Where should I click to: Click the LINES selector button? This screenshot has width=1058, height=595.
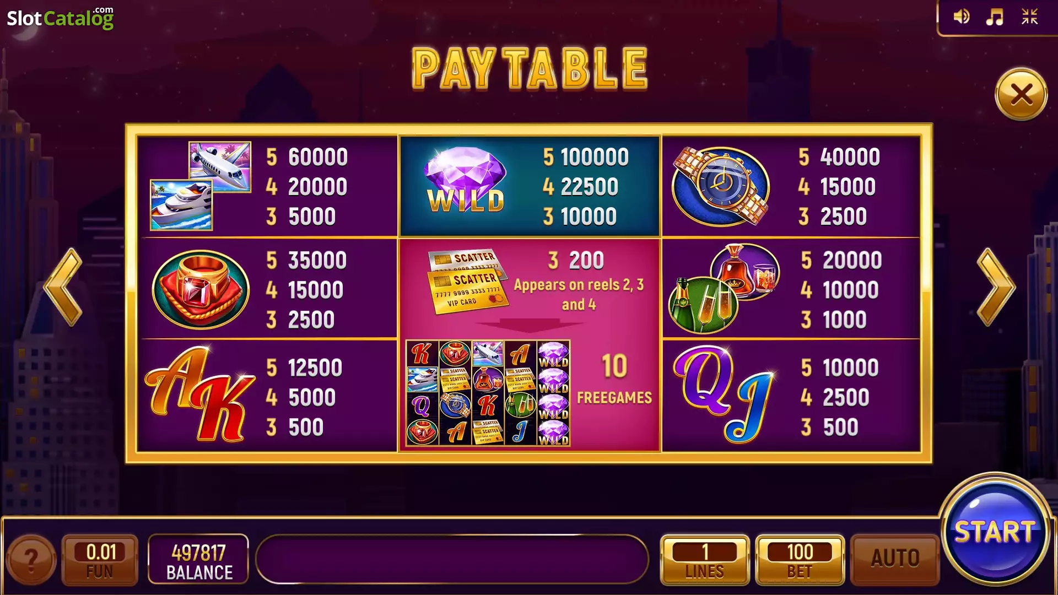(705, 560)
